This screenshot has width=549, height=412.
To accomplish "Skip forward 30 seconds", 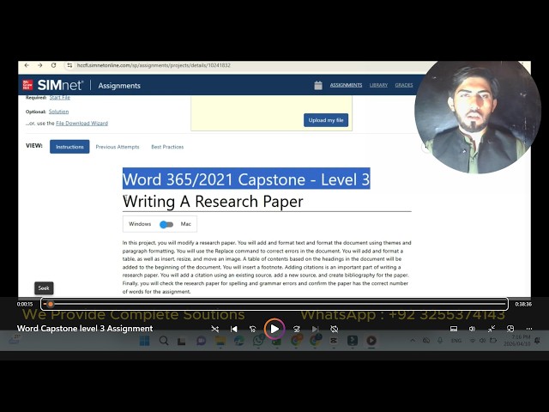I will 297,329.
